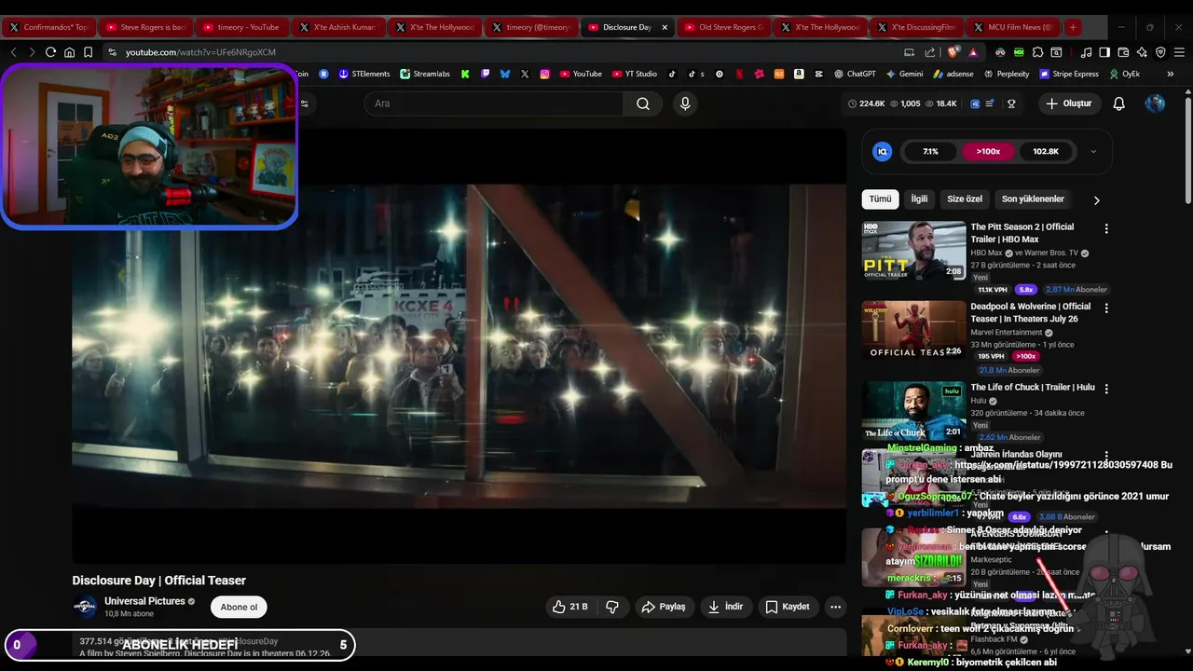Open the Bluesky butterfly bookmark
This screenshot has width=1193, height=671.
(x=505, y=74)
